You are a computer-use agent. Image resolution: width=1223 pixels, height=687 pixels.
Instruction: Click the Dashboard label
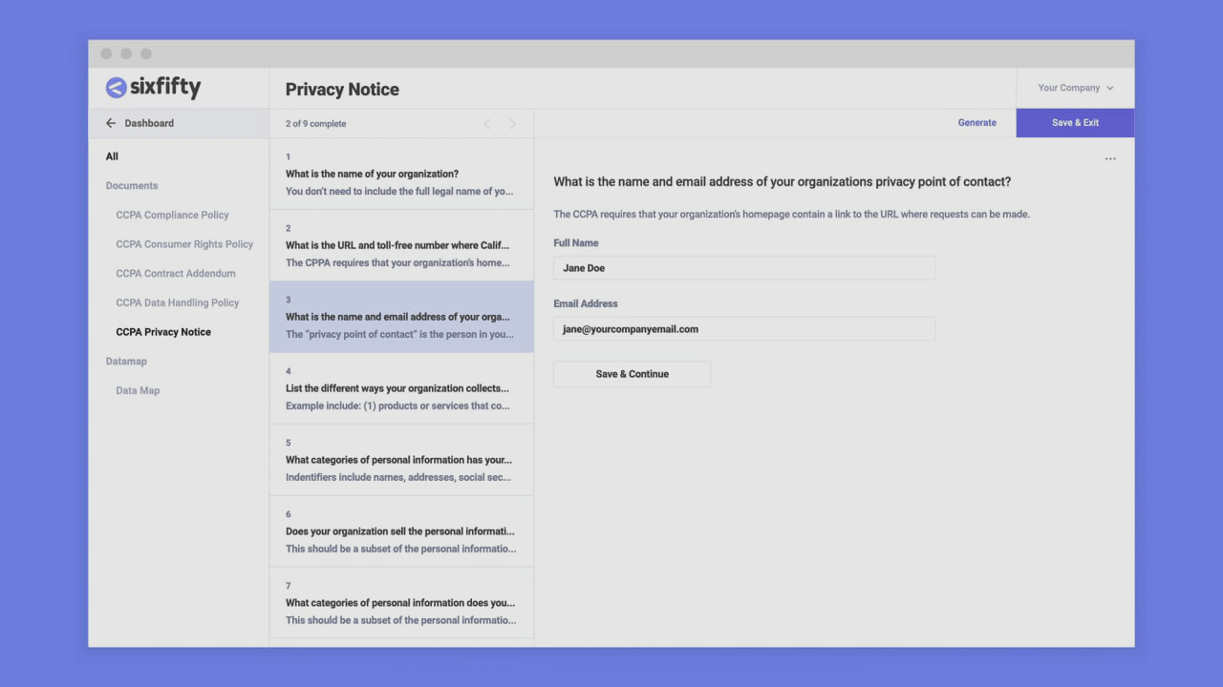[x=149, y=123]
